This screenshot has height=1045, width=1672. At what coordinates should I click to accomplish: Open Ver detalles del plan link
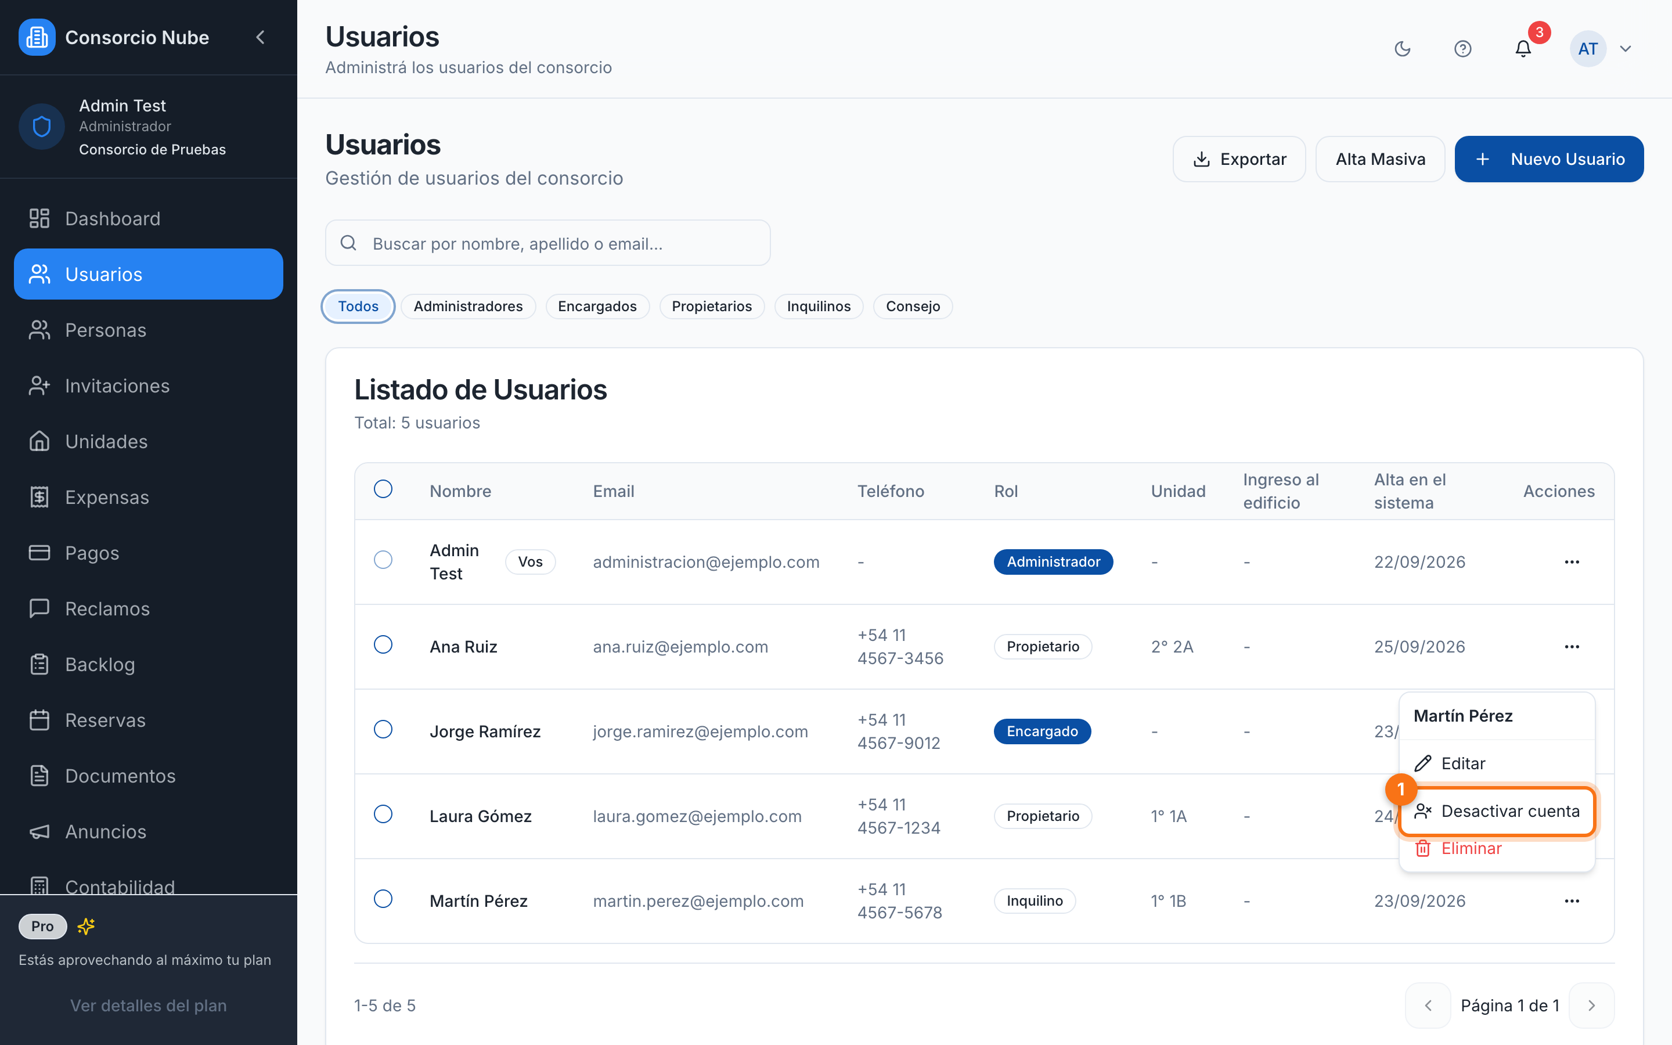149,1006
